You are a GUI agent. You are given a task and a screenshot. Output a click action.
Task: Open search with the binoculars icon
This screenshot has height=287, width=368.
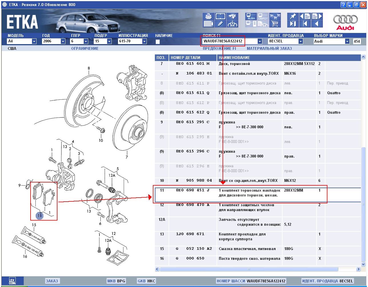click(232, 16)
